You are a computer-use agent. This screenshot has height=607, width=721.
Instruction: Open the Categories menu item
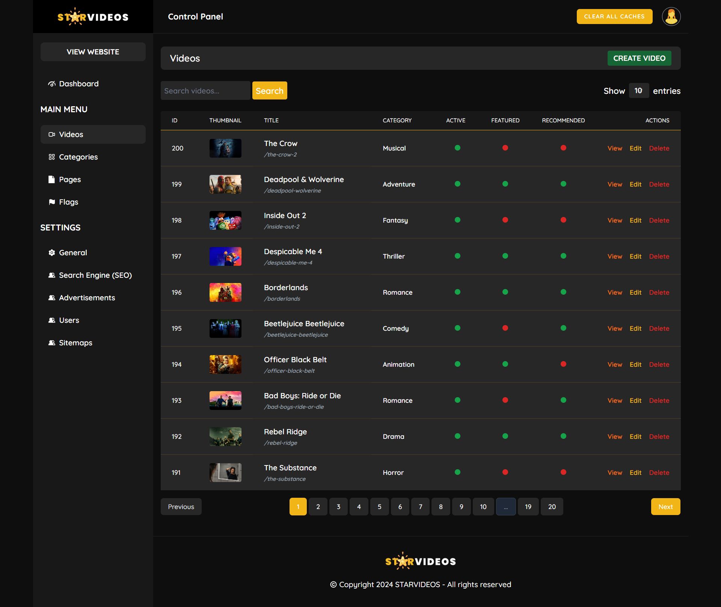tap(93, 157)
